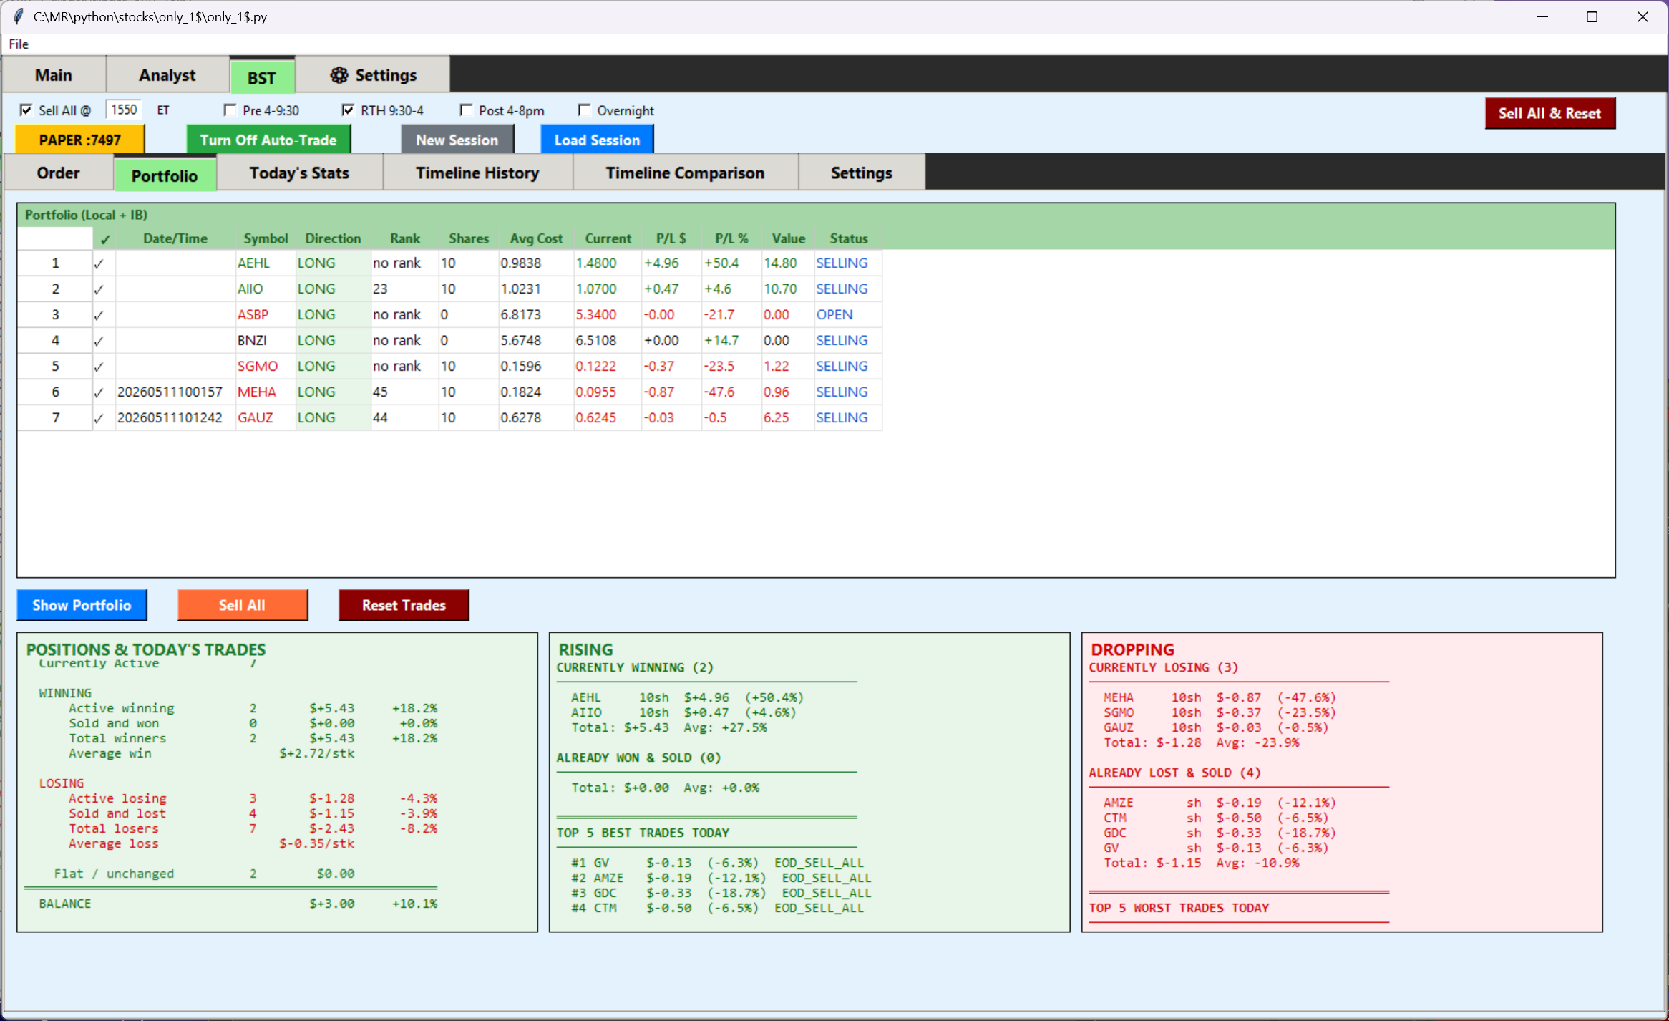Click the Sell All & Reset button

tap(1549, 113)
